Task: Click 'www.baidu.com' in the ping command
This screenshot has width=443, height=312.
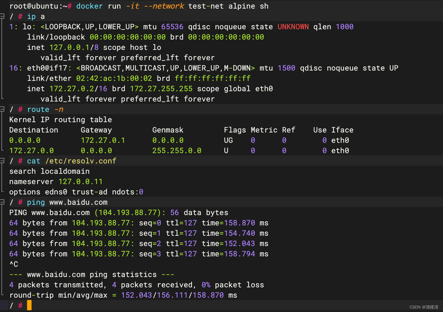Action: (78, 202)
